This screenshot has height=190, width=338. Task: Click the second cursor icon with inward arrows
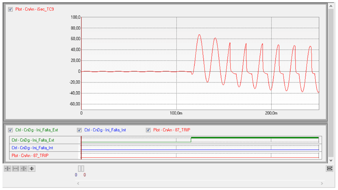[x=15, y=169]
